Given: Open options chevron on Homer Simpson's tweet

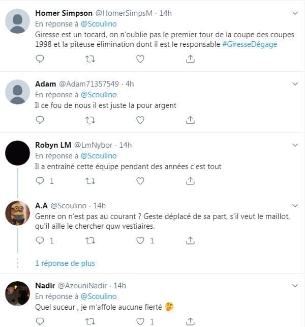Looking at the screenshot, I should point(295,13).
